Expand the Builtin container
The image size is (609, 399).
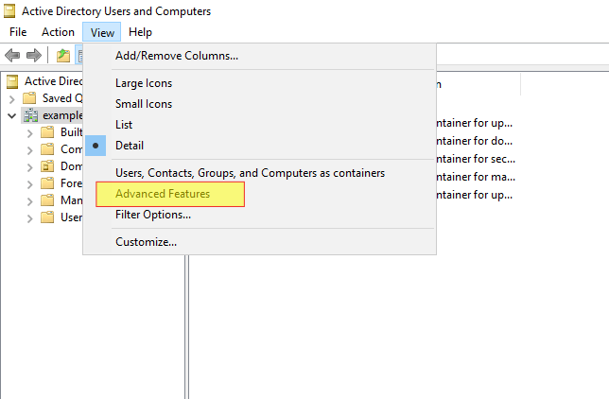click(30, 133)
